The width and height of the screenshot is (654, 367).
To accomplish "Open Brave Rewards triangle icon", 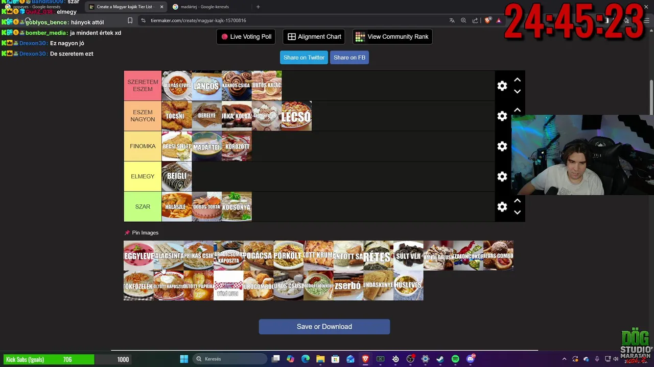I will click(x=498, y=20).
